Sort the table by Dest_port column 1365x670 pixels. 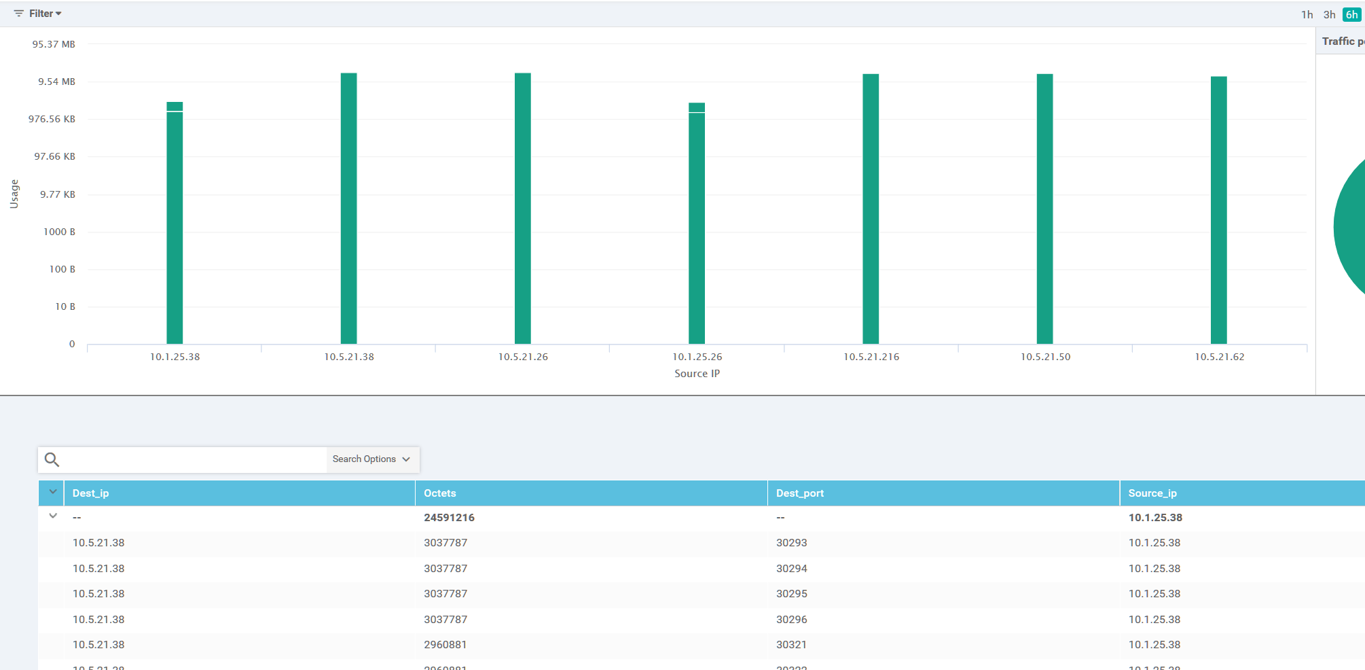pos(800,493)
